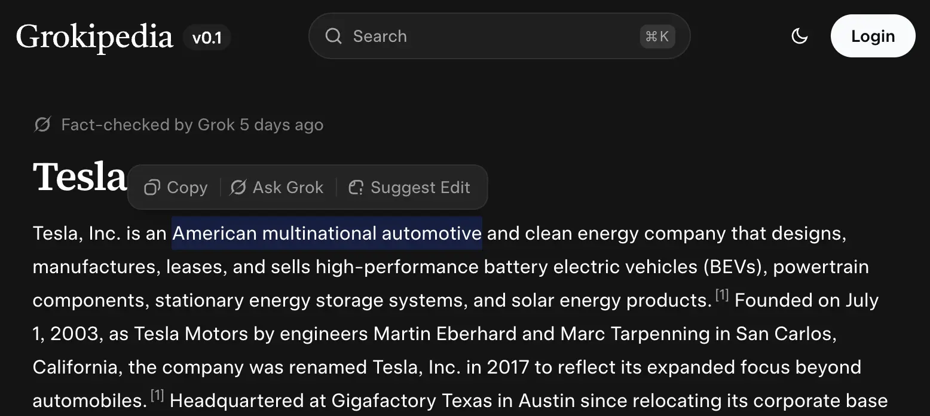Click the Ask Grok icon
930x416 pixels.
click(x=238, y=188)
